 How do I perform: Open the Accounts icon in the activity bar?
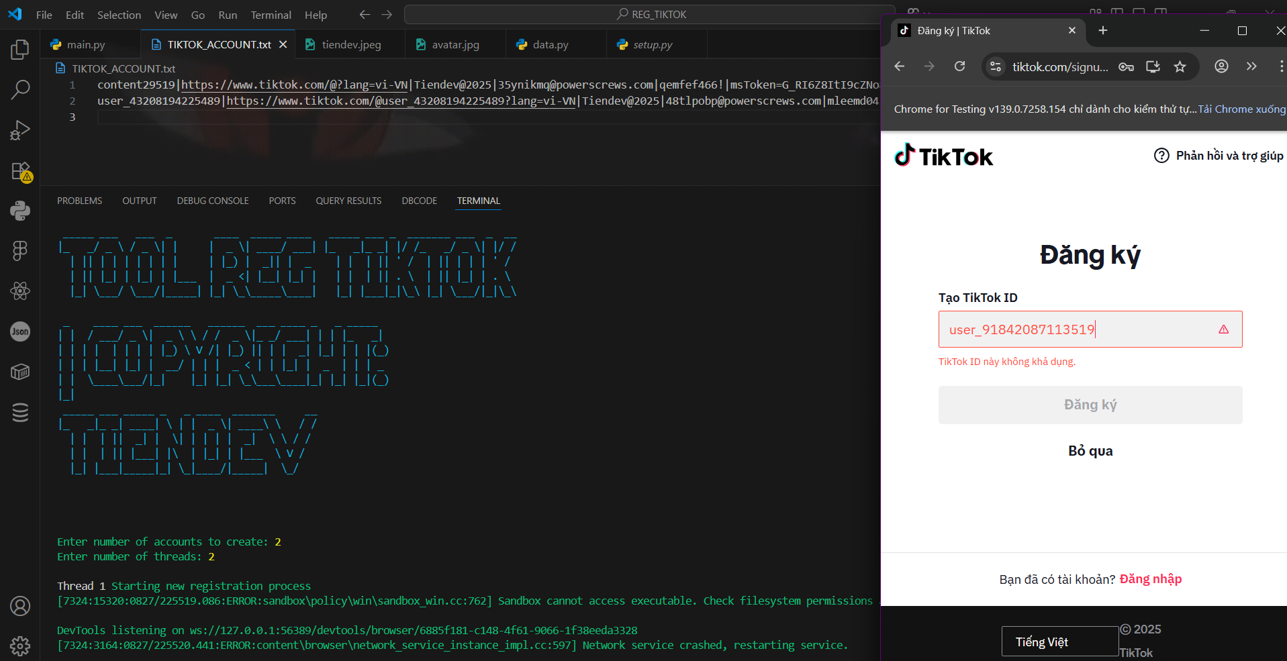pyautogui.click(x=20, y=606)
